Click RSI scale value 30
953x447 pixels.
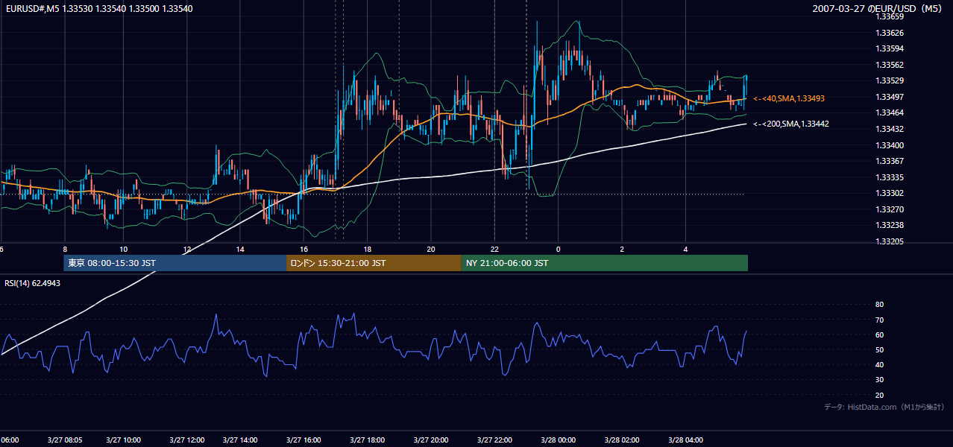[879, 380]
